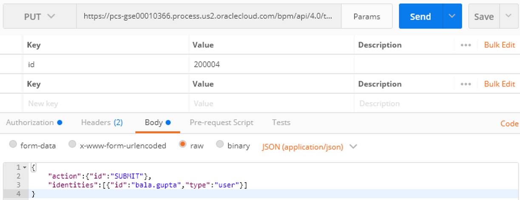Select x-www-form-urlencoded body type
The width and height of the screenshot is (520, 200).
pos(73,145)
